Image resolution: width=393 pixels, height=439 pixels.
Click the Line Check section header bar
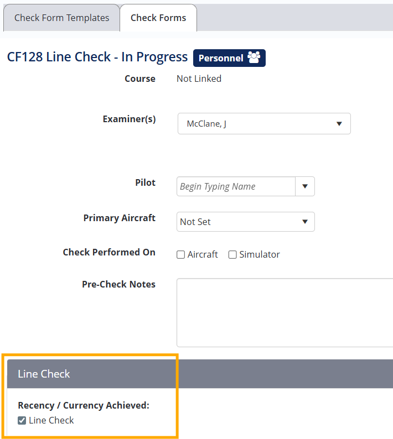pyautogui.click(x=199, y=374)
